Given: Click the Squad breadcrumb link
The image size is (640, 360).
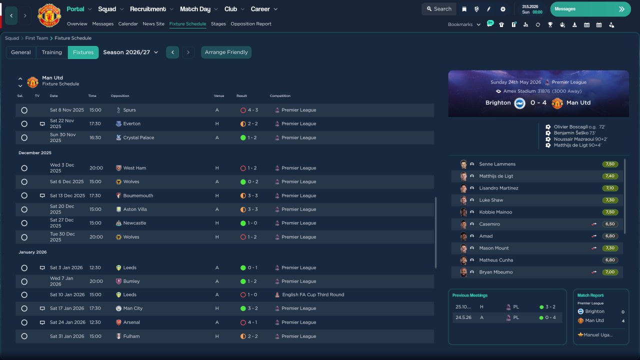Looking at the screenshot, I should coord(12,38).
